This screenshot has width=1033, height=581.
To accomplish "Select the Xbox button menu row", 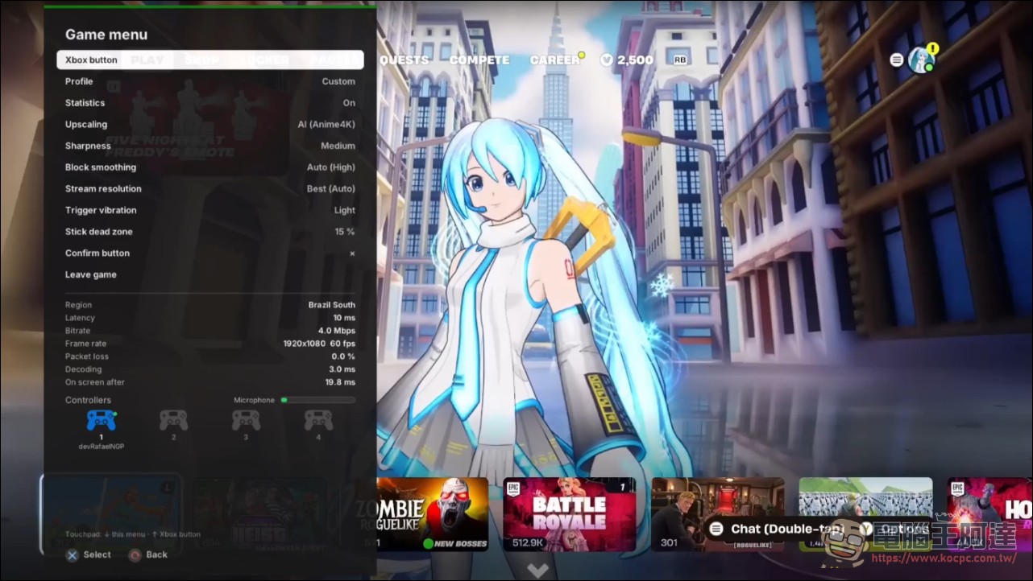I will [x=210, y=60].
